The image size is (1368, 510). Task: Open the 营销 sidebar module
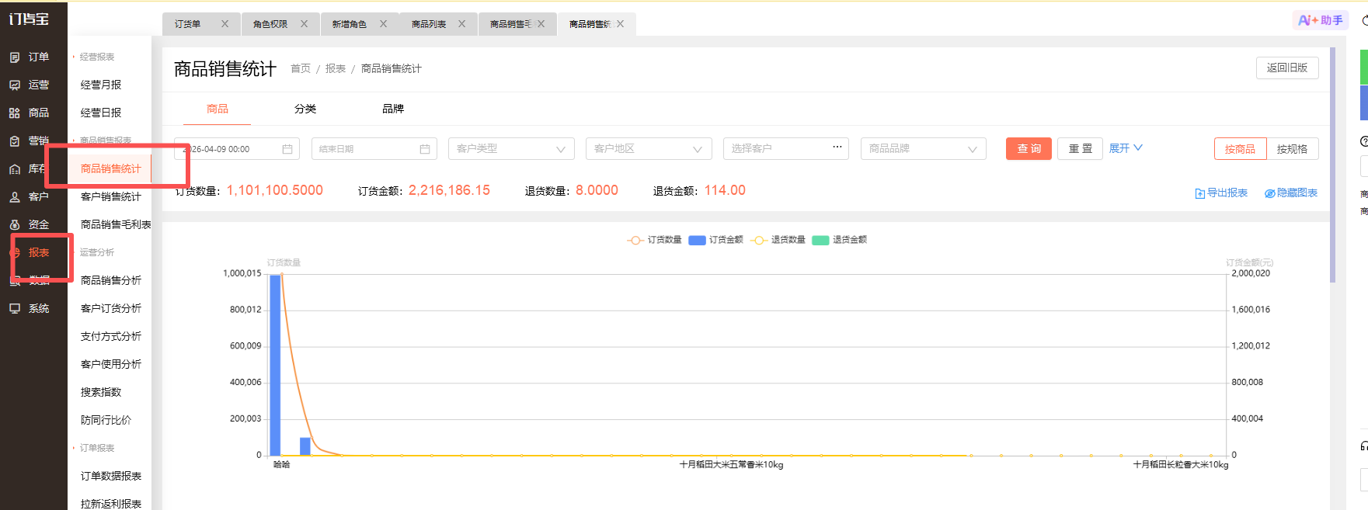point(30,141)
